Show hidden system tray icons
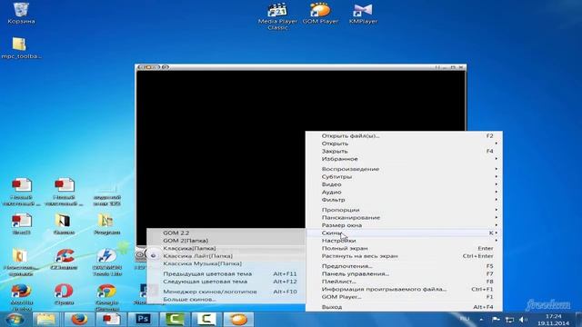The height and width of the screenshot is (327, 582). pyautogui.click(x=481, y=320)
